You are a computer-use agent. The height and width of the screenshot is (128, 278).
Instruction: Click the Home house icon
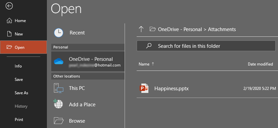coord(9,21)
